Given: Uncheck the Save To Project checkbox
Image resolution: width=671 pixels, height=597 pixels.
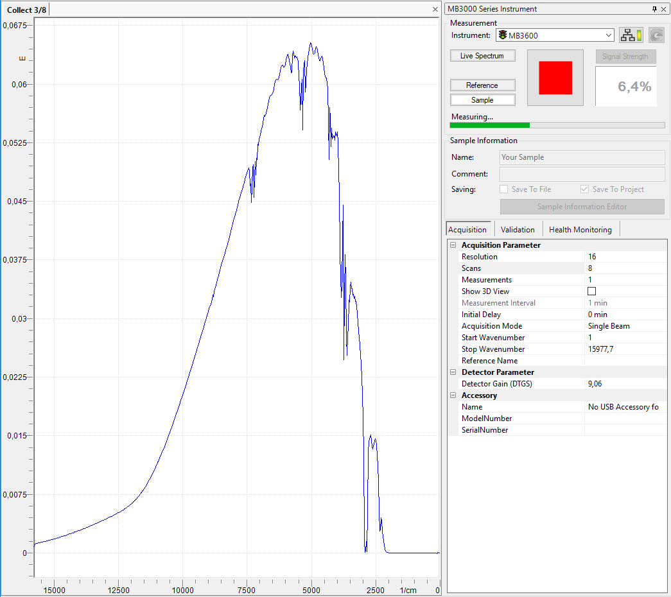Looking at the screenshot, I should point(584,189).
